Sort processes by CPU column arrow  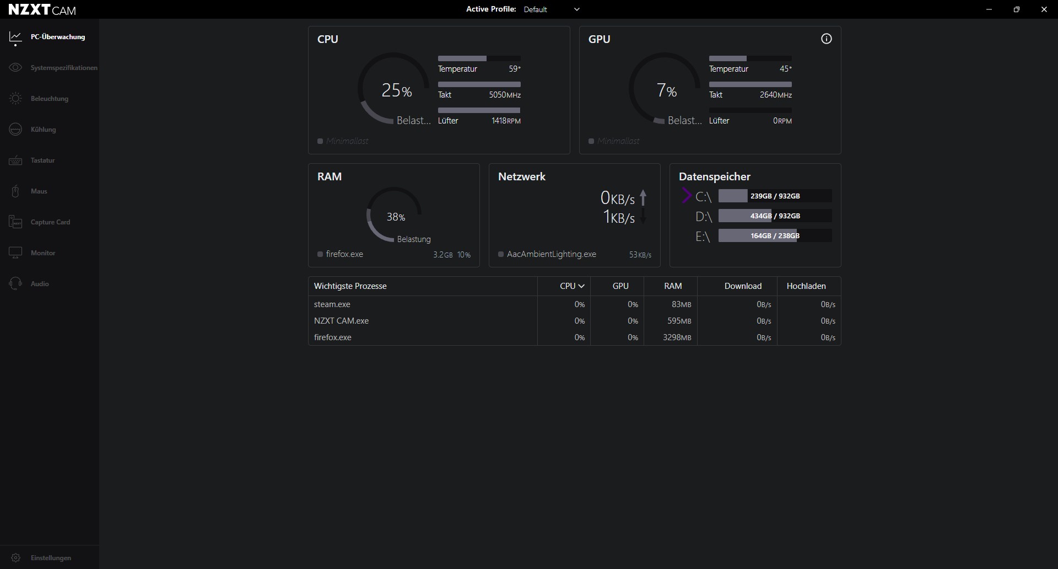581,286
